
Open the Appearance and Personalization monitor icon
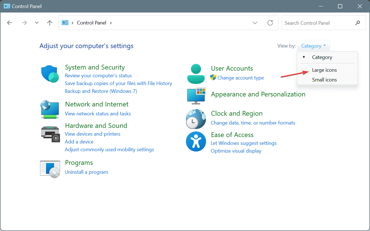pos(196,96)
